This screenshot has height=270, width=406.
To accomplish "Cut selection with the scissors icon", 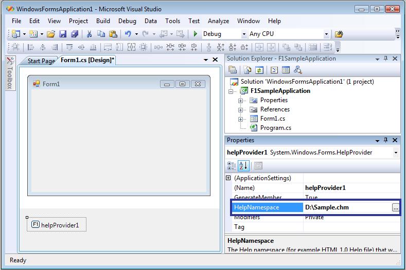I will click(x=90, y=34).
